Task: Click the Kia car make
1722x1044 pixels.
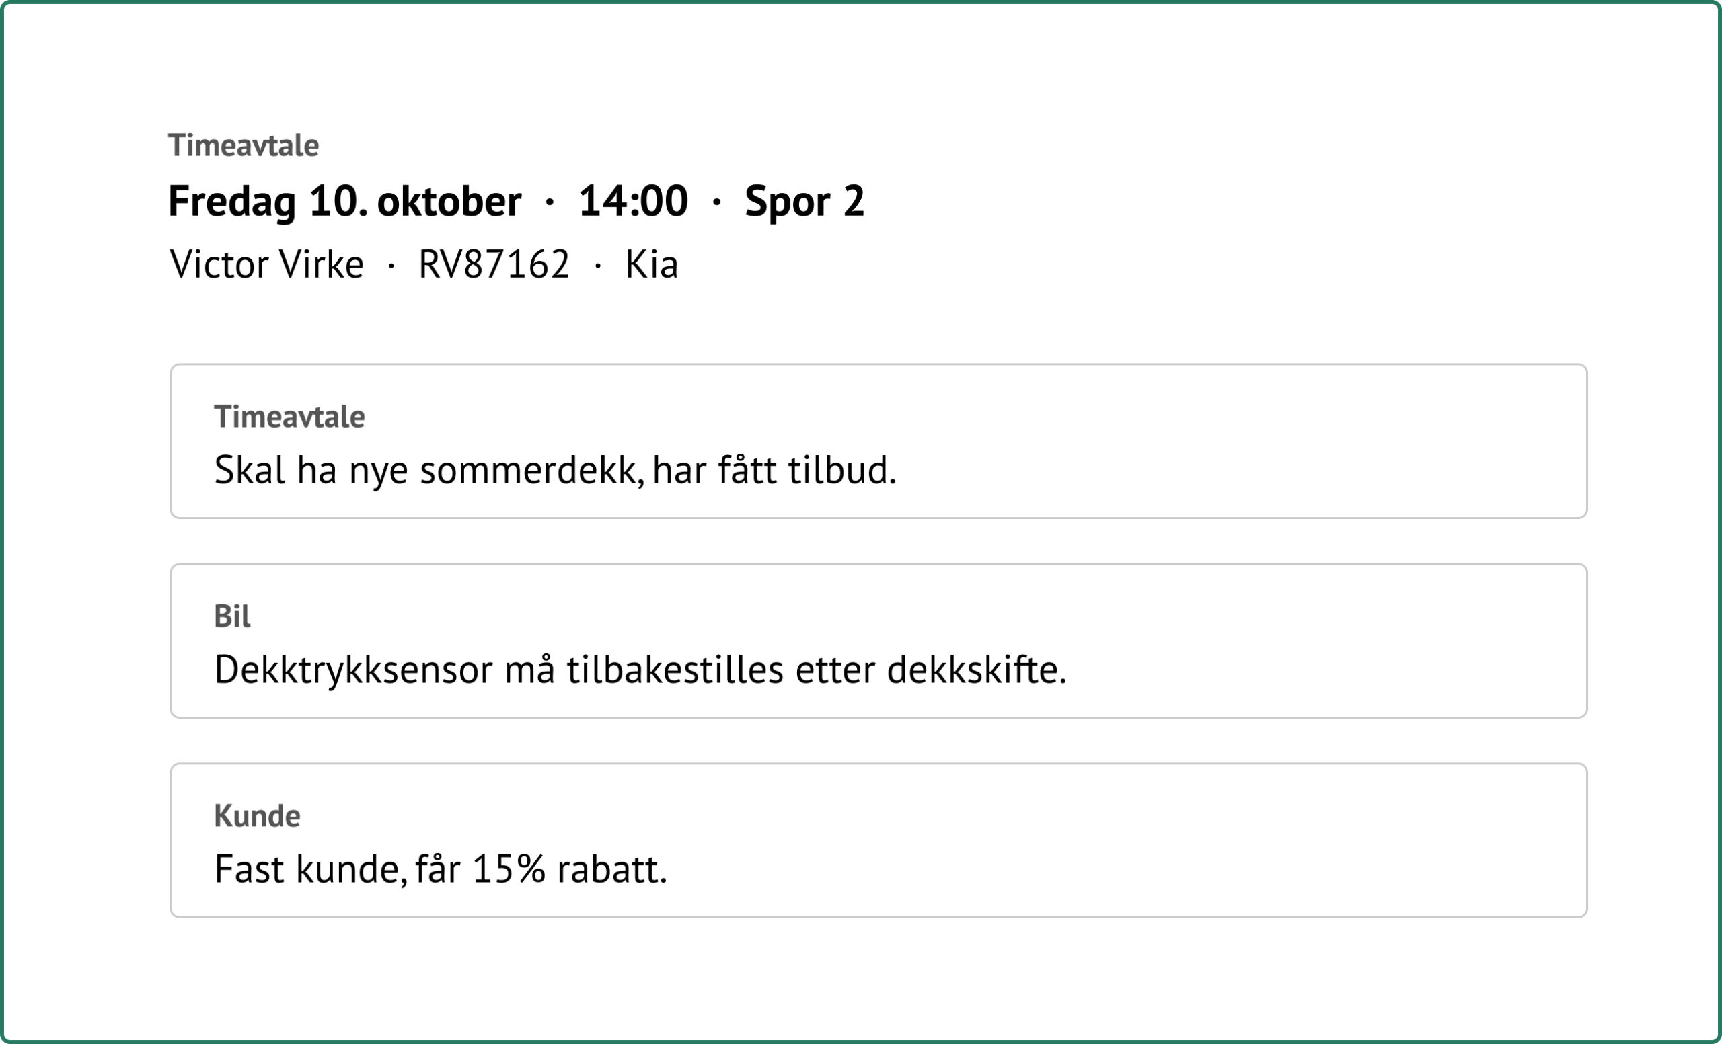Action: tap(650, 265)
